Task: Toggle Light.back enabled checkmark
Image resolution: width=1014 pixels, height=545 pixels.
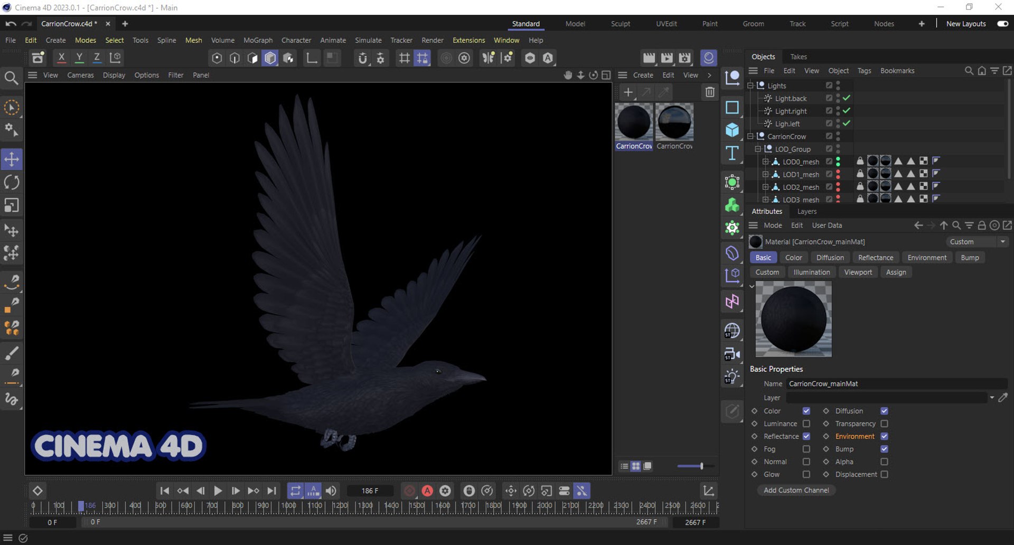Action: click(847, 98)
